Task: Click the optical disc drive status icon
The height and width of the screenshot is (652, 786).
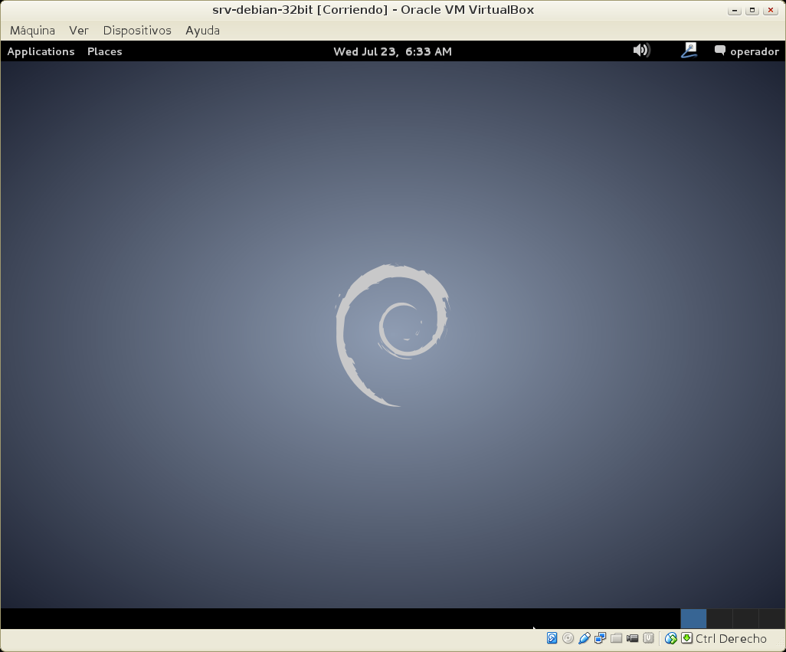Action: (x=568, y=638)
